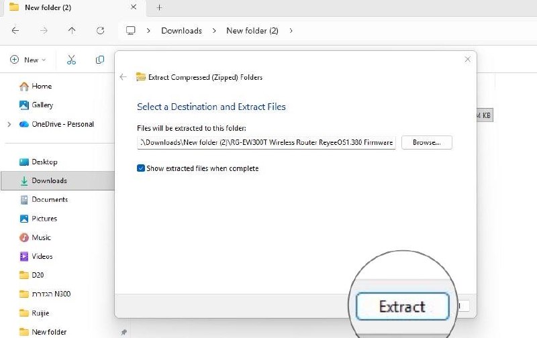Expand the chevron after Downloads in address bar
This screenshot has height=338, width=537.
(x=214, y=30)
